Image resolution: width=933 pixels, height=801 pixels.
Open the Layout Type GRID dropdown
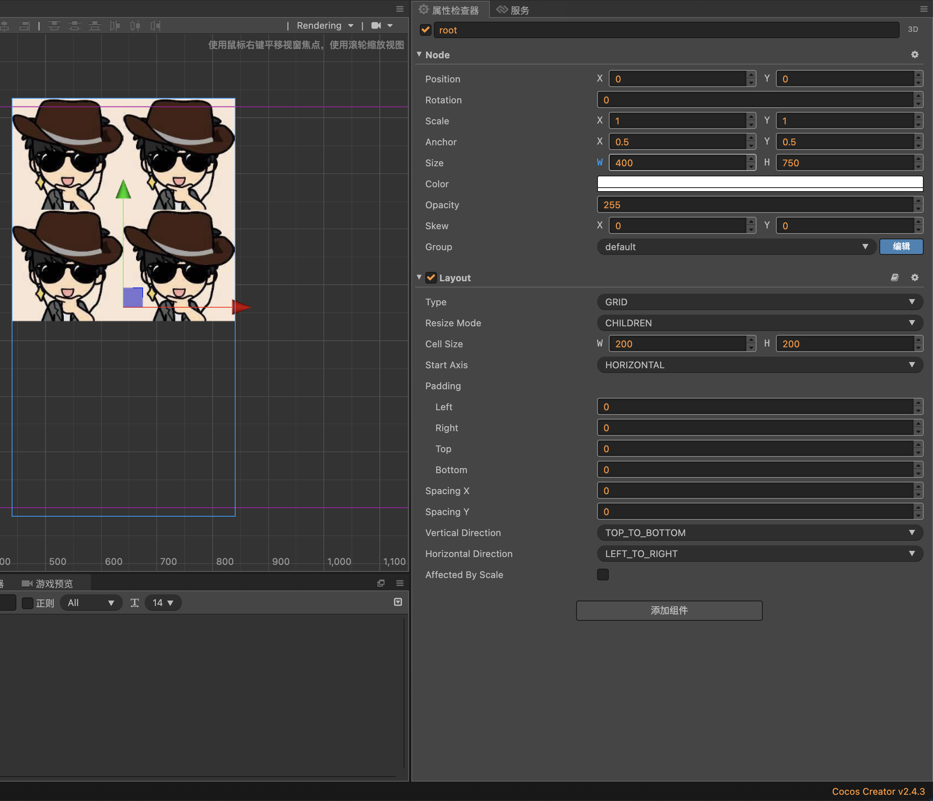(x=759, y=302)
